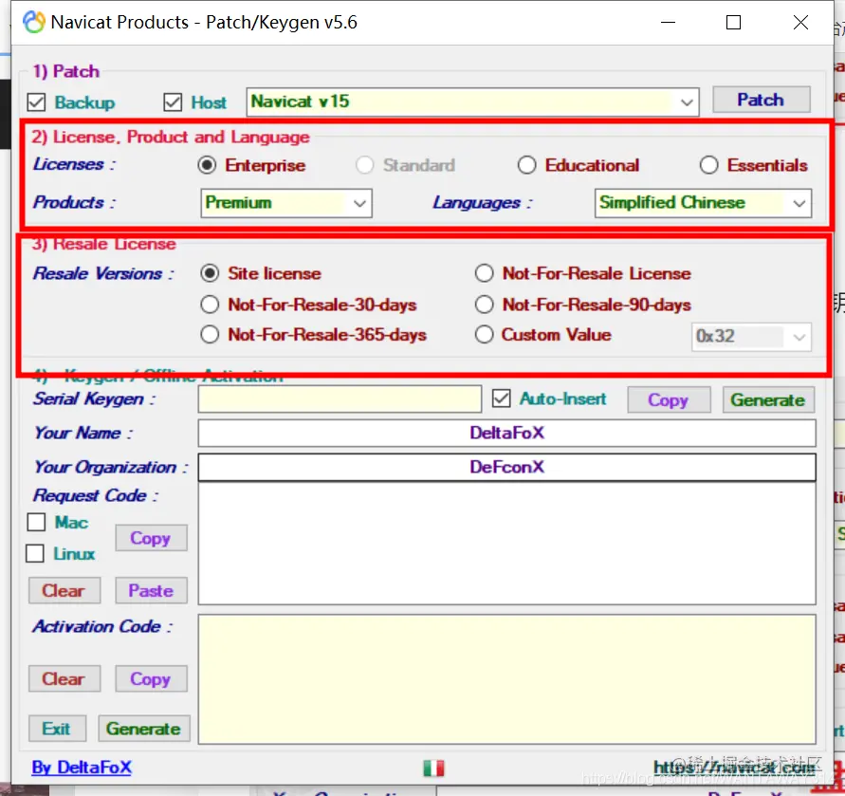Click the Your Name field with DeltaFoX

coord(506,433)
